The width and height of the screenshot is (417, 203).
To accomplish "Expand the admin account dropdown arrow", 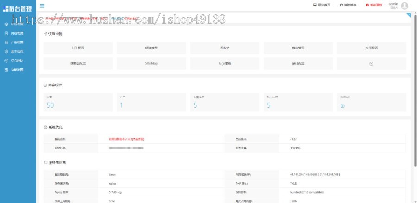I will [411, 6].
